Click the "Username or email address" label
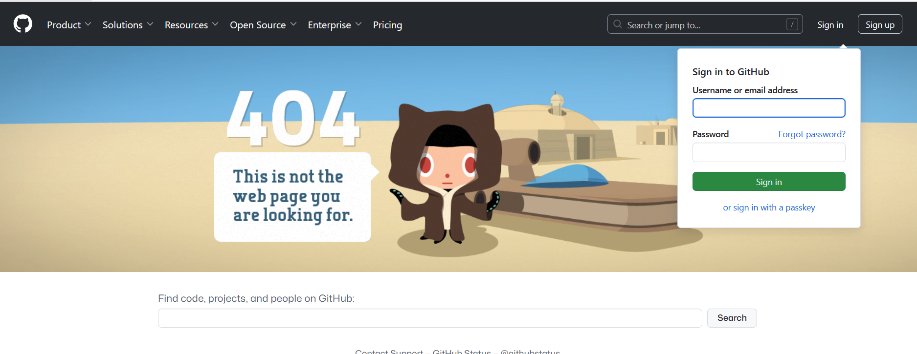The width and height of the screenshot is (917, 354). tap(745, 90)
